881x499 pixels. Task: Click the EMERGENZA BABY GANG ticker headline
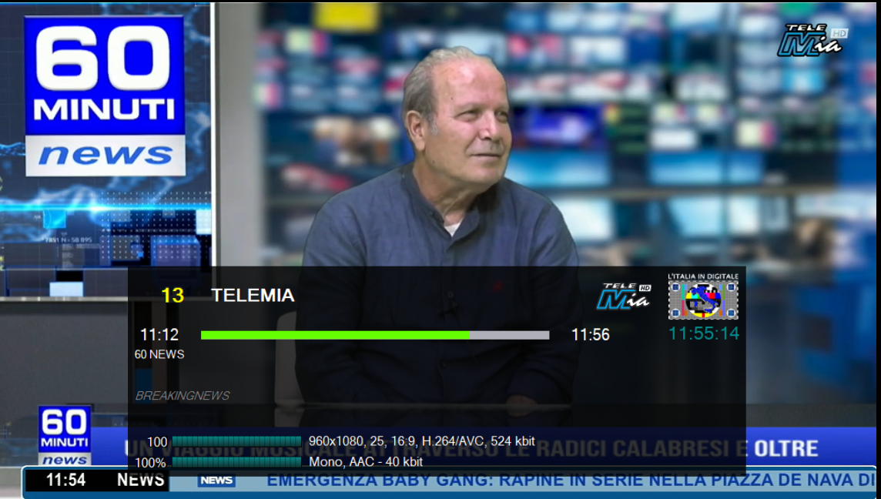[x=571, y=481]
